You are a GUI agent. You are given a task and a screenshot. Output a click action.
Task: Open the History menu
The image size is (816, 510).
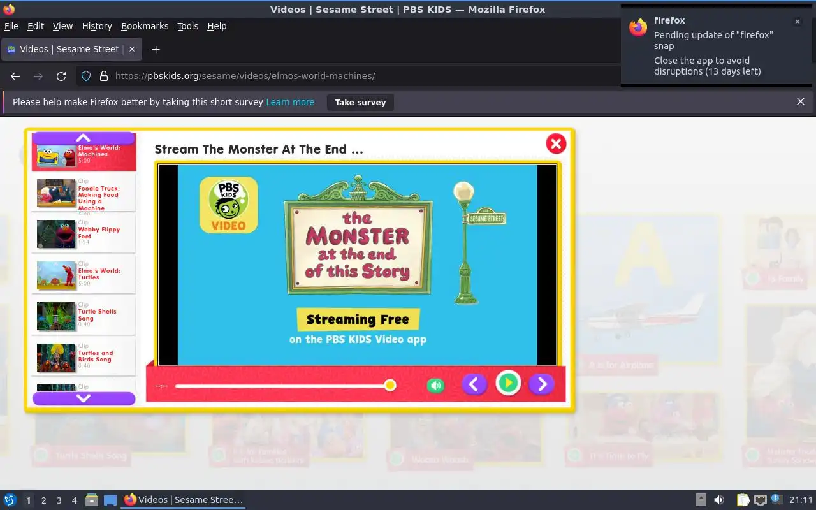(x=97, y=26)
